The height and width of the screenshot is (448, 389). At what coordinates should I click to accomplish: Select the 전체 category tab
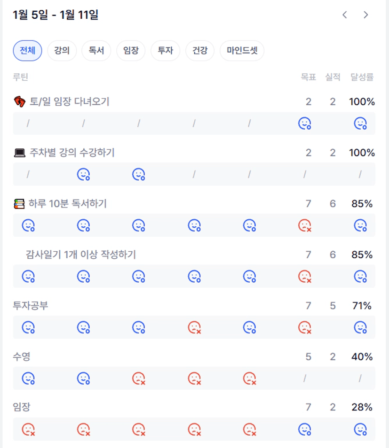pyautogui.click(x=27, y=51)
